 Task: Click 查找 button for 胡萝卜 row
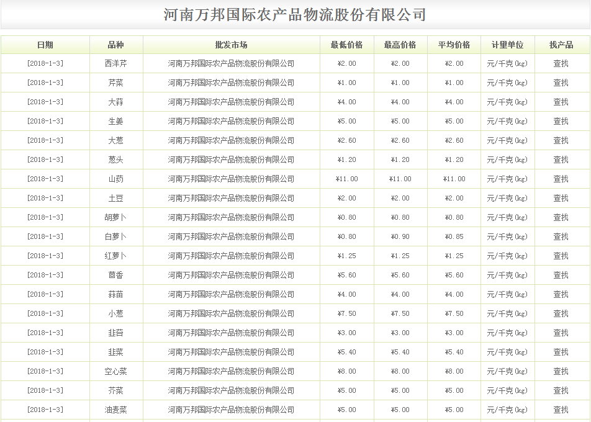pos(561,217)
